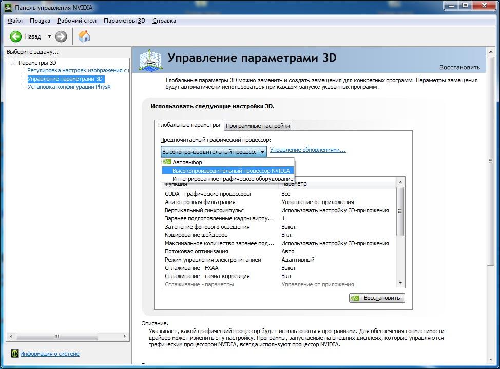Collapse the Параметры 3D tree node
The height and width of the screenshot is (369, 500).
click(x=13, y=63)
